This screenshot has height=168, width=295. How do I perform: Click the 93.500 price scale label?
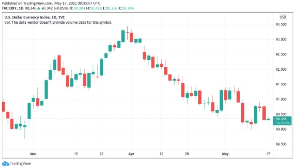click(281, 25)
